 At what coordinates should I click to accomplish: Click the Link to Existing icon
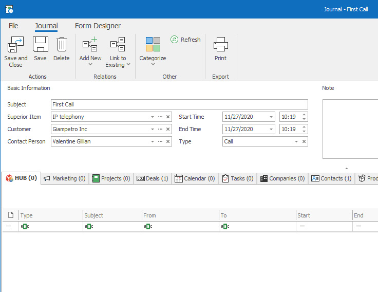point(118,44)
